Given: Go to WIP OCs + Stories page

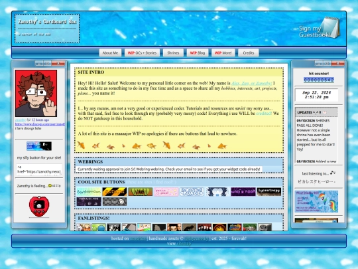Looking at the screenshot, I should pyautogui.click(x=142, y=53).
